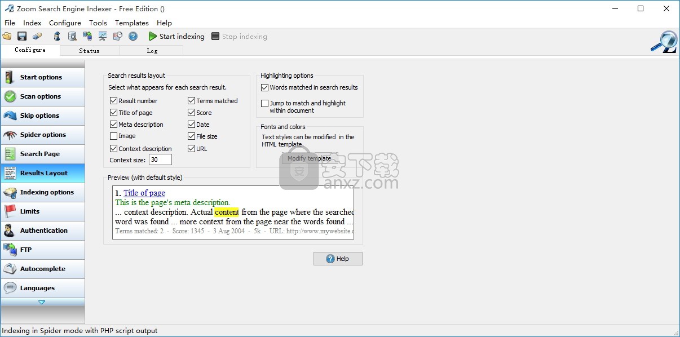Toggle Words matched in search results checkbox

point(265,88)
